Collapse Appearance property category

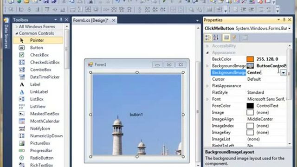[x=207, y=52]
